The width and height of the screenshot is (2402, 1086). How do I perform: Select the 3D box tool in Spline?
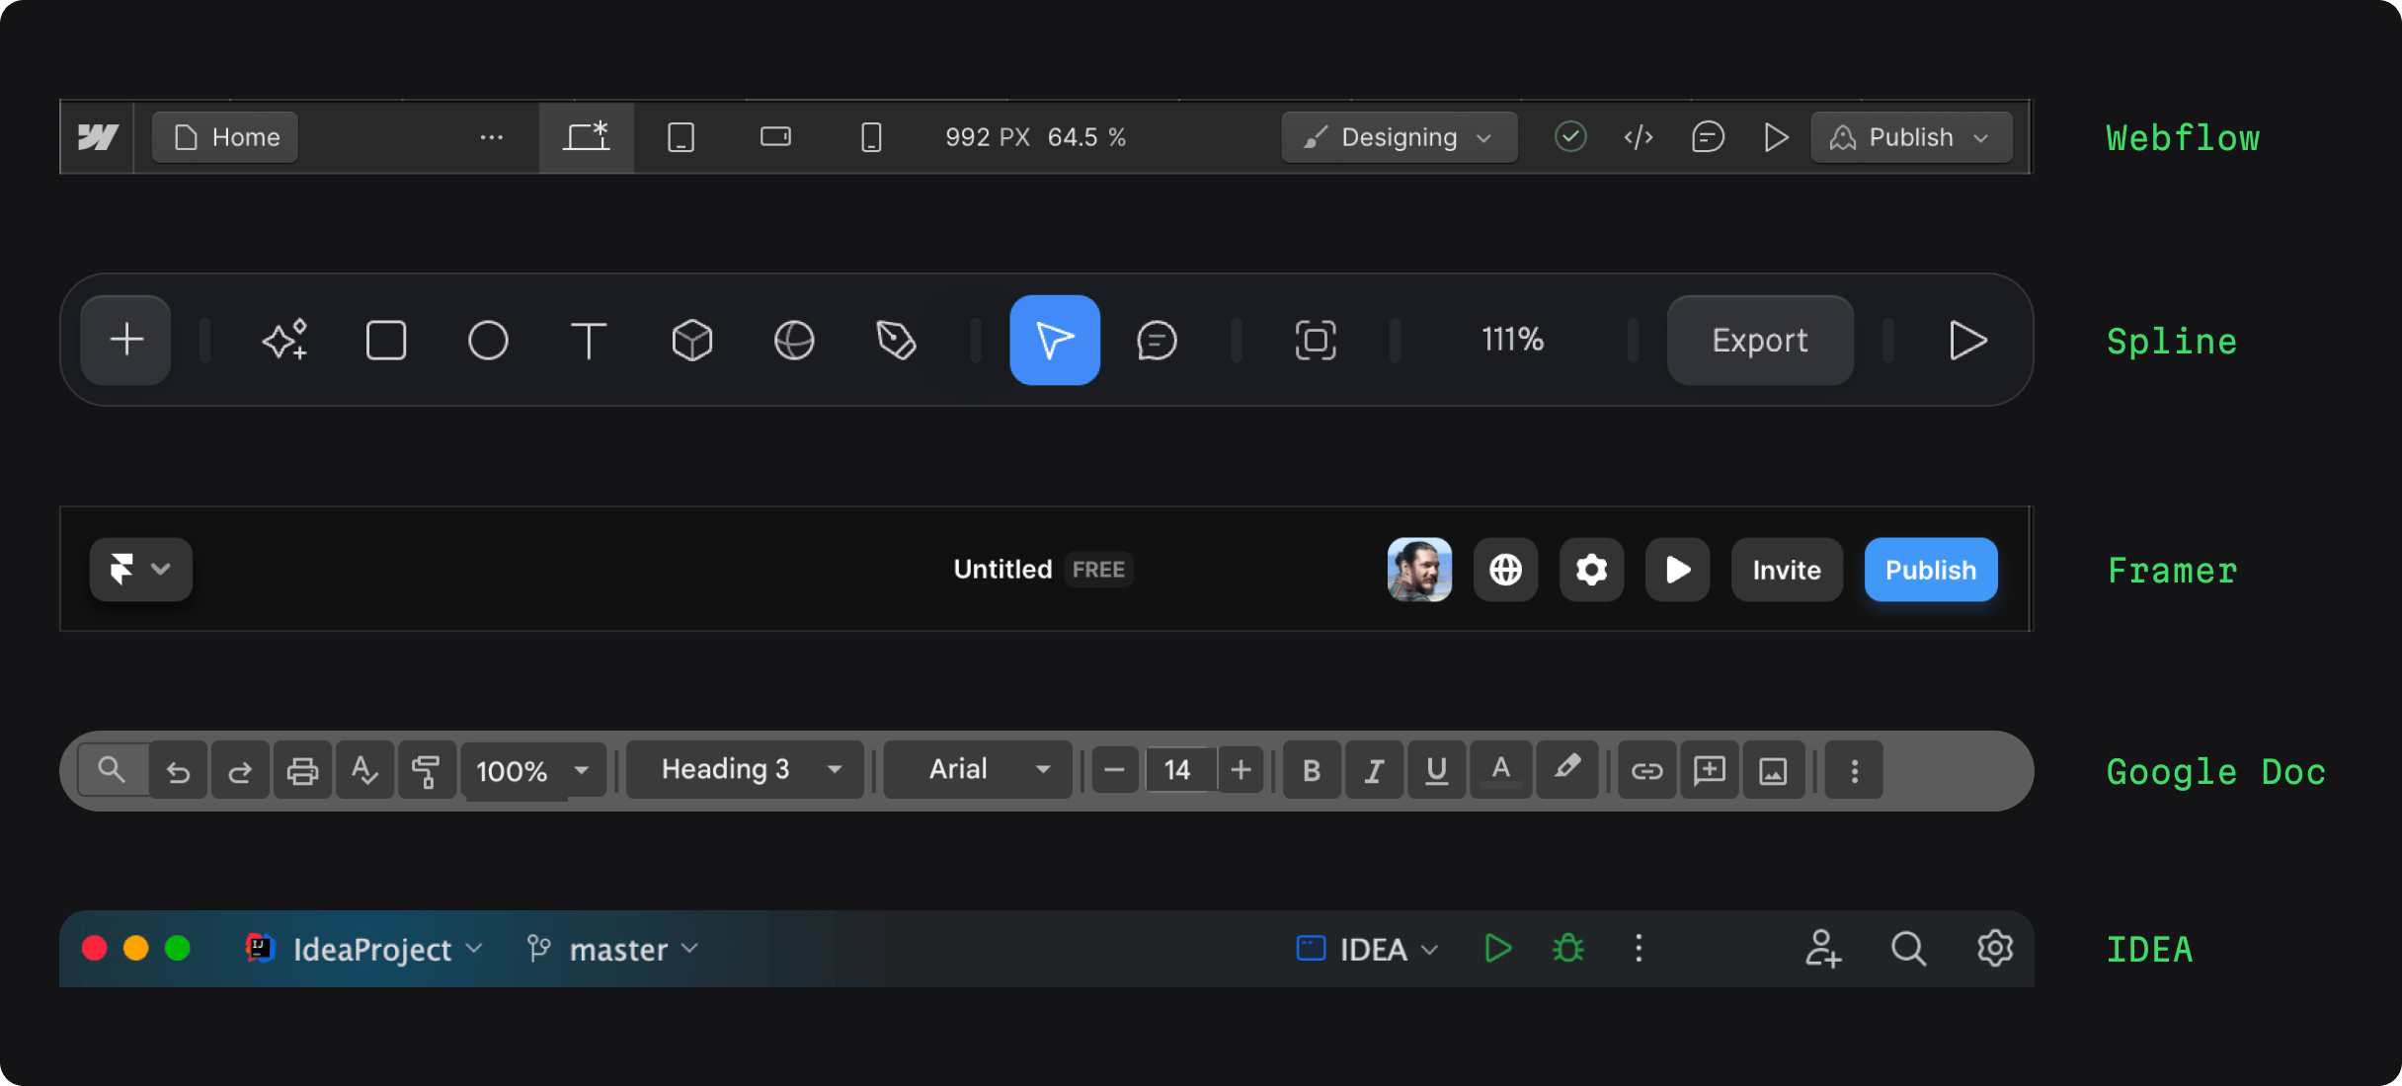click(x=691, y=340)
